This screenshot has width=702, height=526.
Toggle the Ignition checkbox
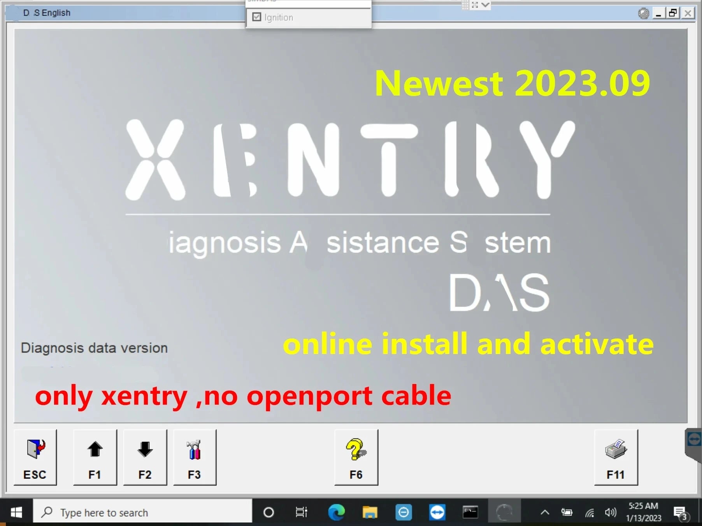(x=257, y=17)
